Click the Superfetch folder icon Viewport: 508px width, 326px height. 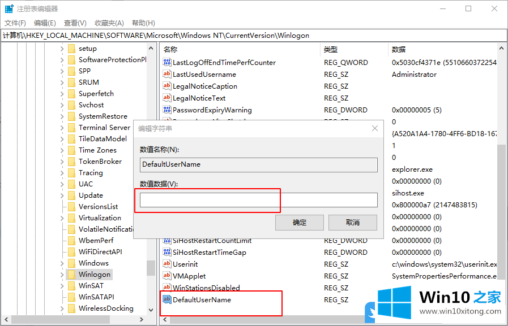click(71, 94)
